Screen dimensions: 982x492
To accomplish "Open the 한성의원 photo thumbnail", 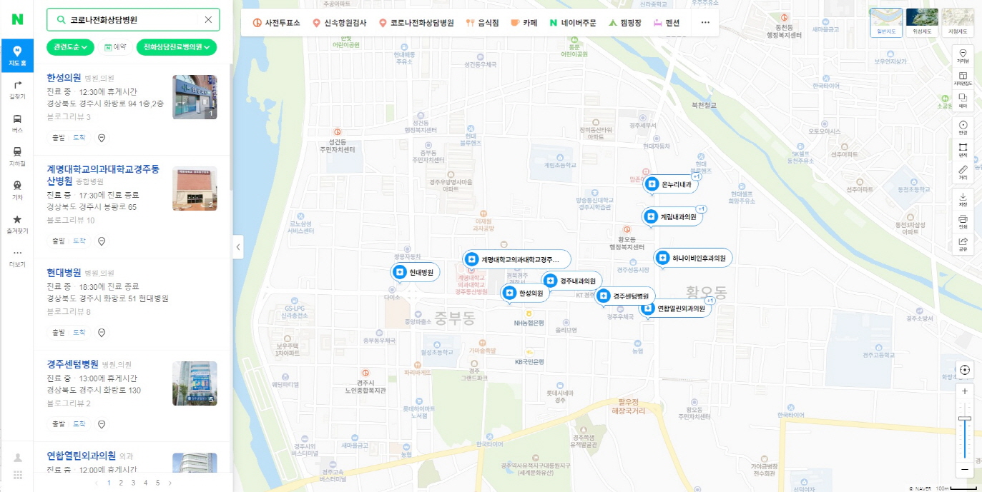I will [x=195, y=97].
